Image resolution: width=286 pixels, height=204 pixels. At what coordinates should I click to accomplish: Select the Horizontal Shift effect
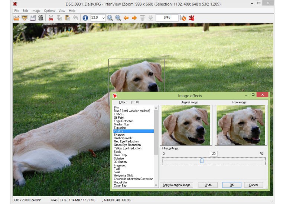pyautogui.click(x=123, y=175)
